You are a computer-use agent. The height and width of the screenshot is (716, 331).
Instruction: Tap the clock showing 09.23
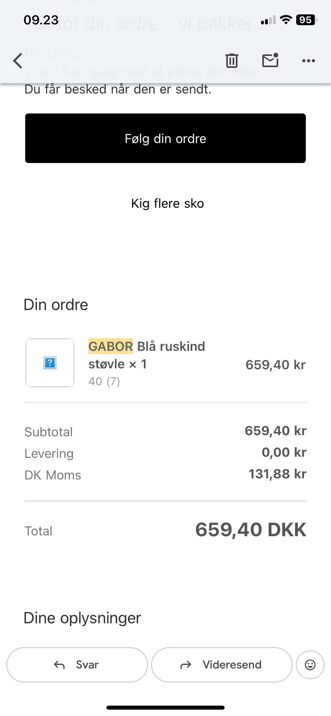point(41,20)
